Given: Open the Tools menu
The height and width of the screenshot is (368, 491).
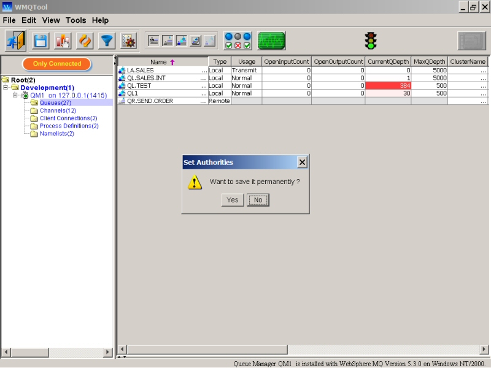Looking at the screenshot, I should (x=75, y=20).
